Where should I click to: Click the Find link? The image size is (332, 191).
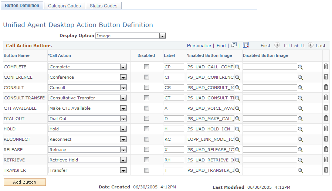[x=221, y=46]
